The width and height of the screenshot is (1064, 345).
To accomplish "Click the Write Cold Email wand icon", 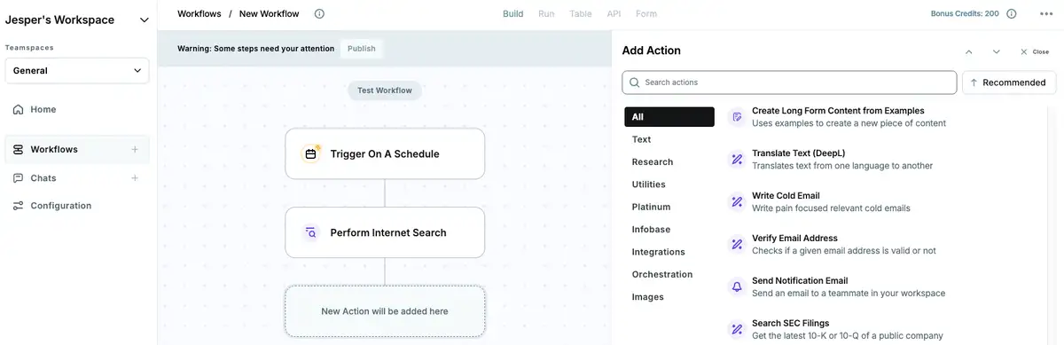I will pos(737,202).
